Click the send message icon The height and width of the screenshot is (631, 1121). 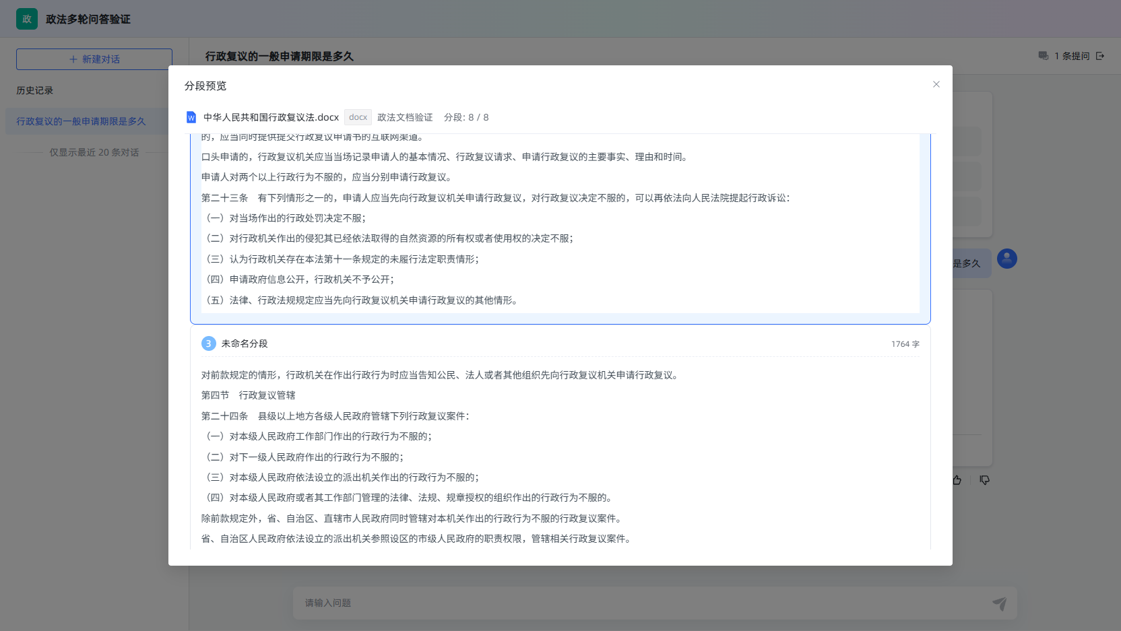(999, 603)
